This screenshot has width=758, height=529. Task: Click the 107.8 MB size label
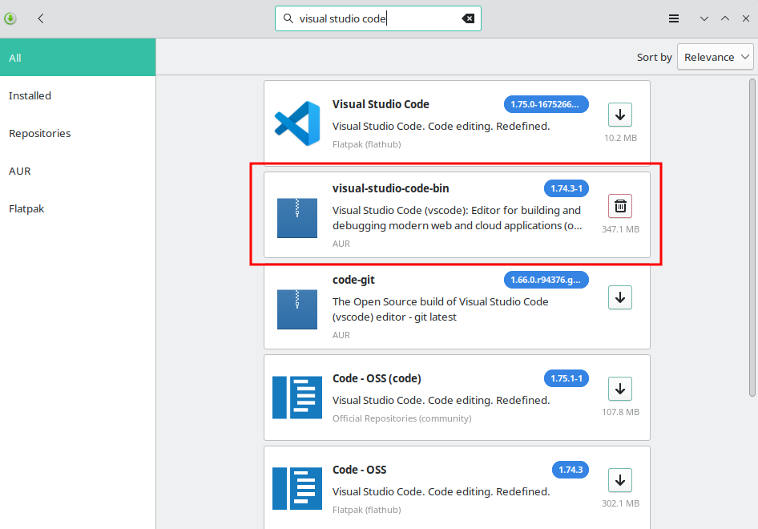(620, 412)
